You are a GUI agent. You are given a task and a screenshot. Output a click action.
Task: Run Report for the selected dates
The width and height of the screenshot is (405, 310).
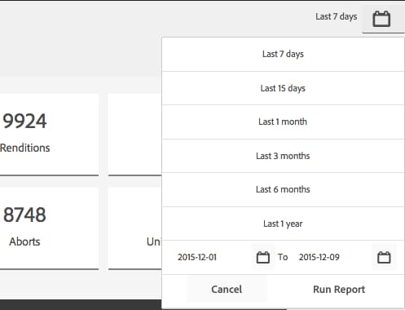click(339, 290)
